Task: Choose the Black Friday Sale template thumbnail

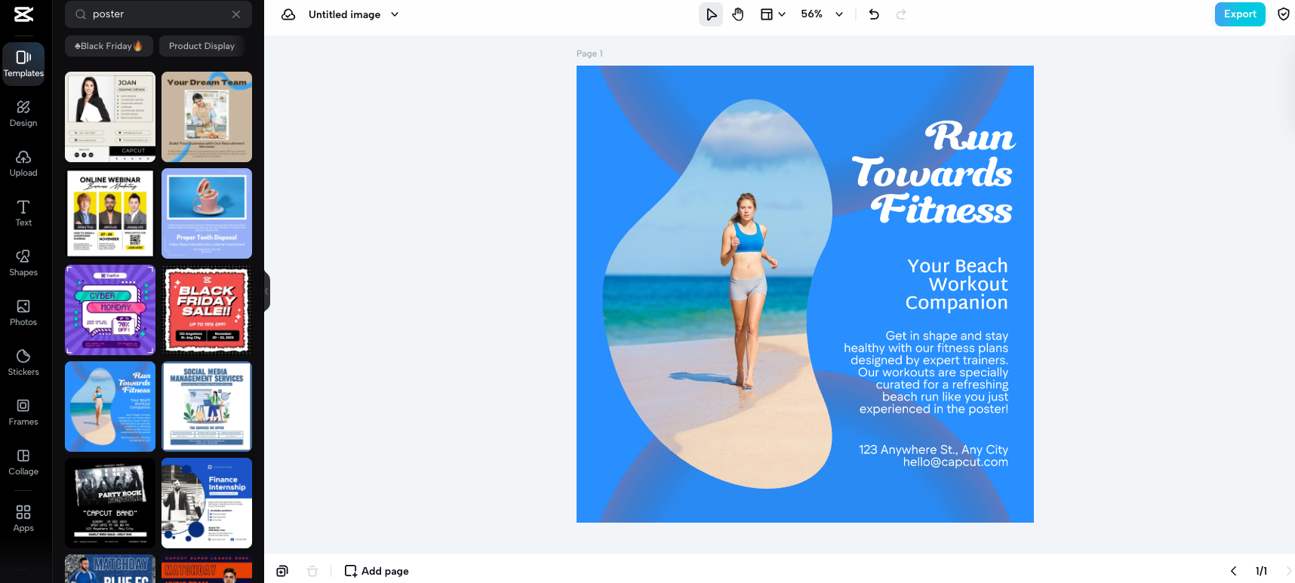Action: coord(207,310)
